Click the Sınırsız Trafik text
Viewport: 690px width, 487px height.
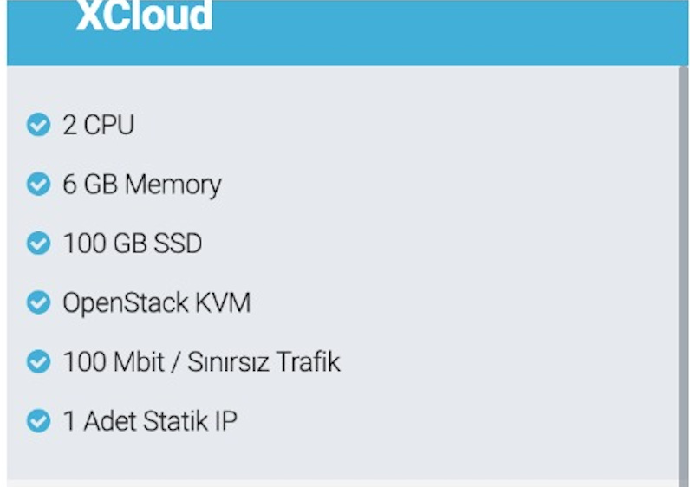click(x=264, y=361)
